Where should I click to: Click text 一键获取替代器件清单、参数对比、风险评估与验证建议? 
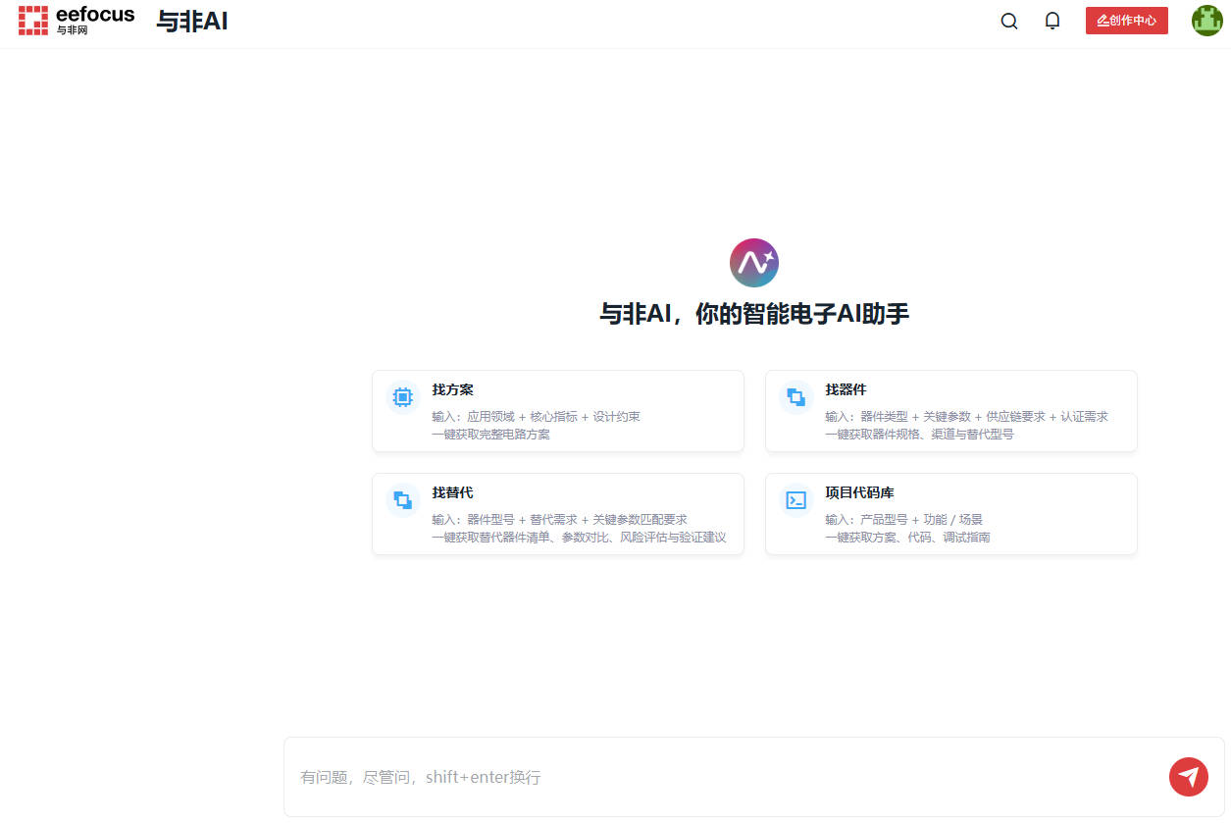click(x=579, y=537)
